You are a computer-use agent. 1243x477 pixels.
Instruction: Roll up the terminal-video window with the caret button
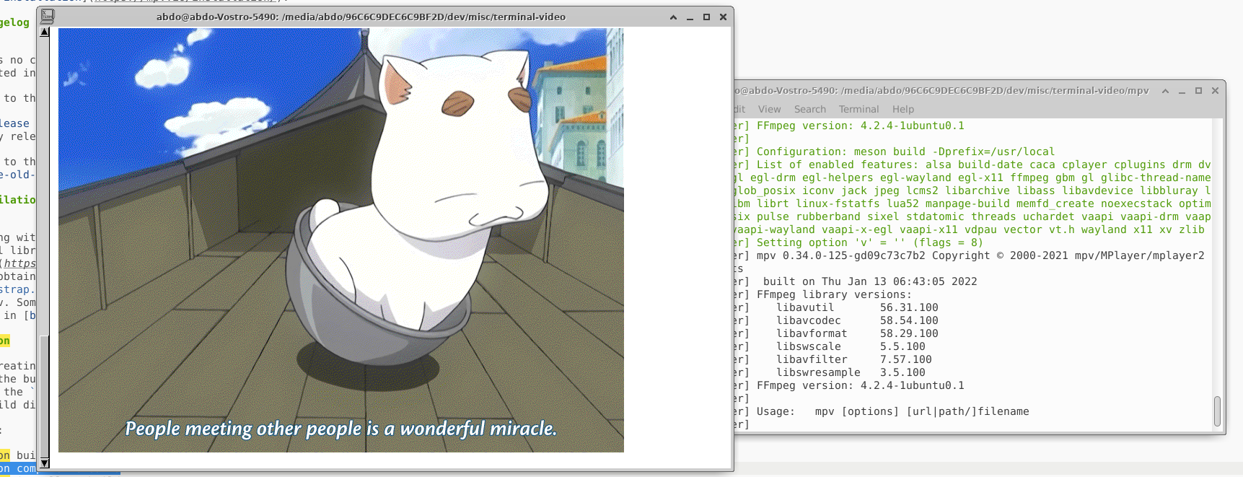pos(673,17)
